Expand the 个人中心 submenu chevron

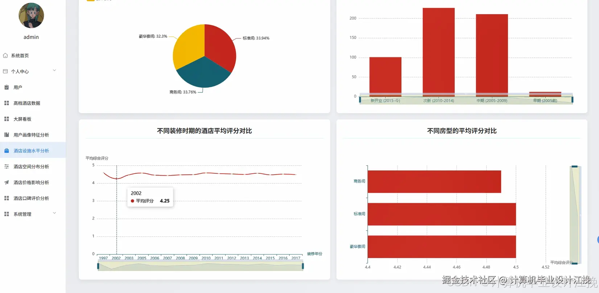pos(54,70)
